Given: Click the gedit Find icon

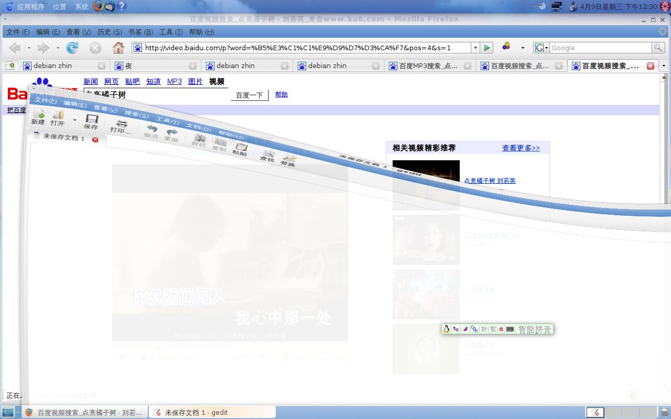Looking at the screenshot, I should (x=268, y=153).
